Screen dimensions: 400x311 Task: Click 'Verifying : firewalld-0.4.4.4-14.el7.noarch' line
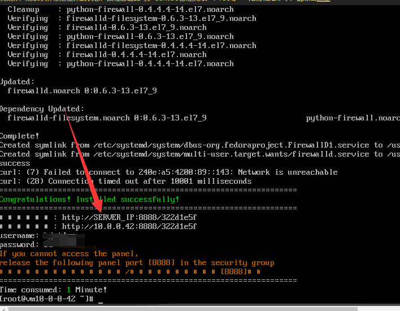tap(107, 54)
